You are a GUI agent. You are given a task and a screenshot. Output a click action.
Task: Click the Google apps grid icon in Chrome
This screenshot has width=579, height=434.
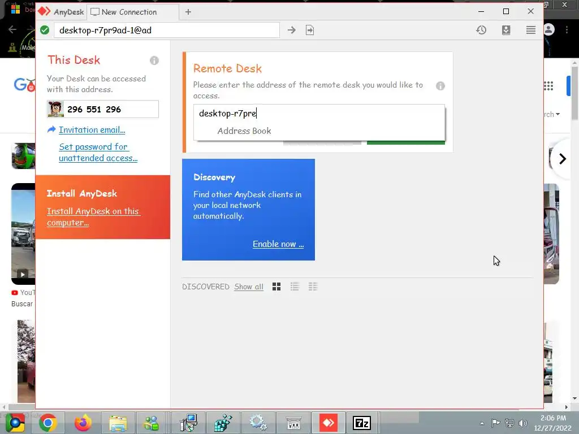(548, 86)
